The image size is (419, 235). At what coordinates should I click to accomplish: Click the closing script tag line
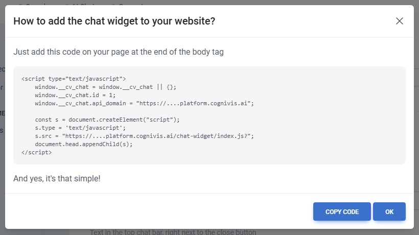coord(37,152)
